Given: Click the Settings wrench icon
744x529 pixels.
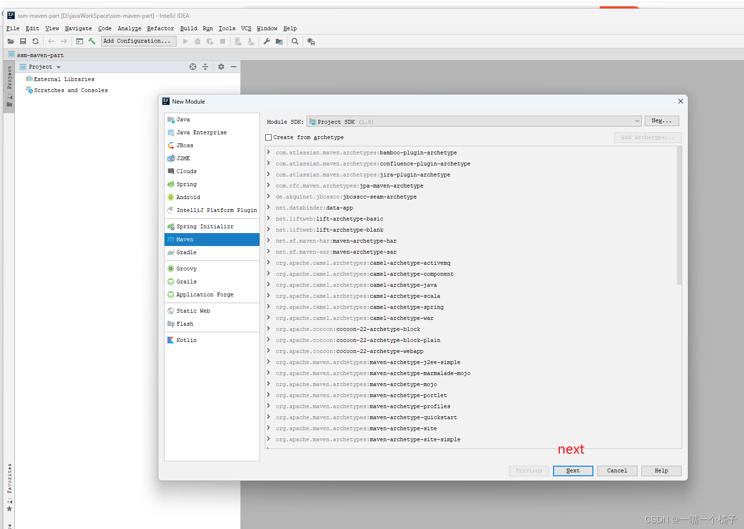Looking at the screenshot, I should click(267, 41).
